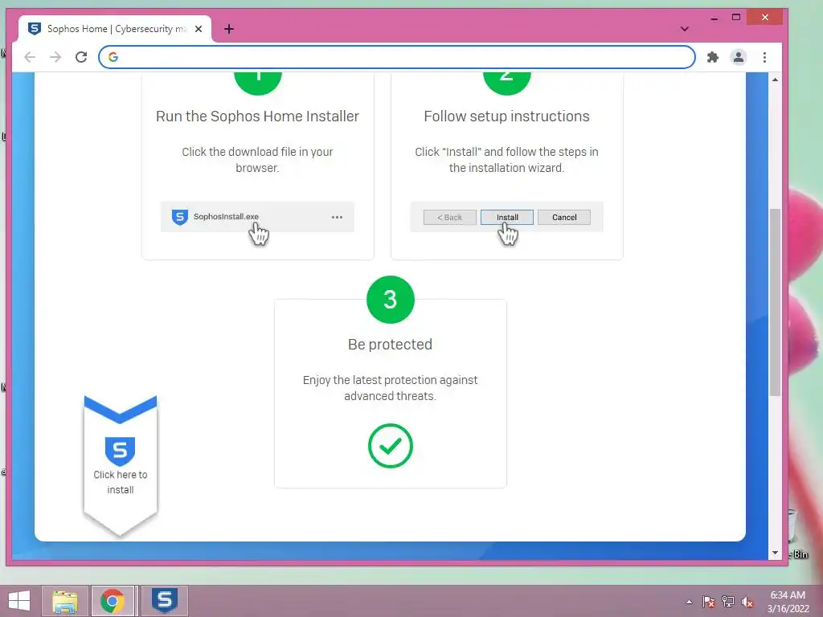Maximize the Chrome window
This screenshot has height=617, width=823.
pyautogui.click(x=736, y=18)
